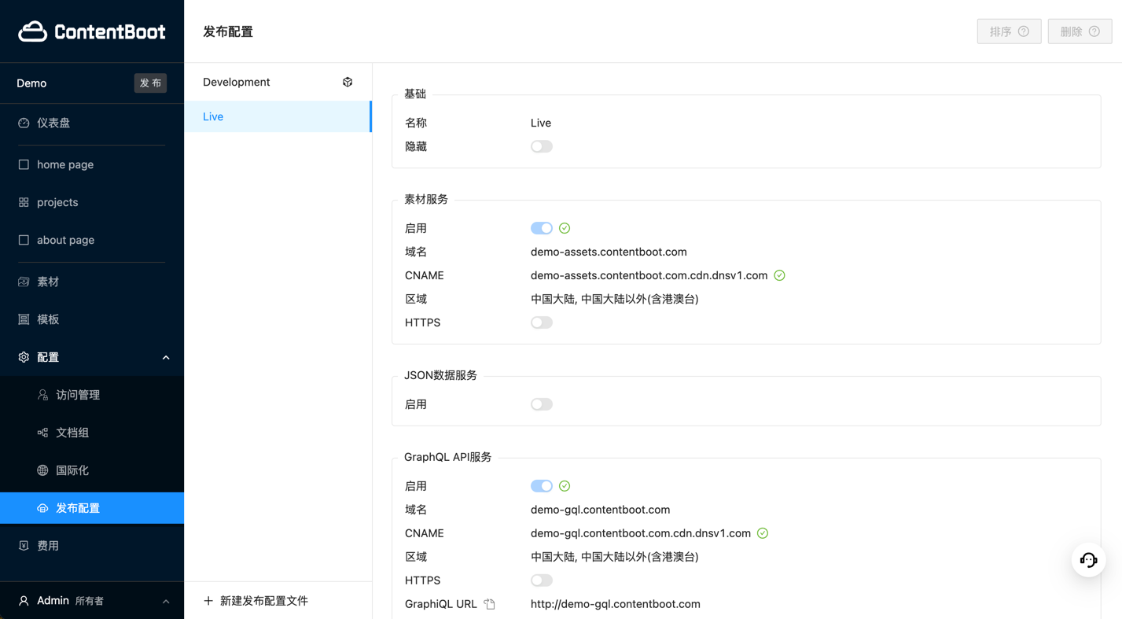The image size is (1122, 619).
Task: Open 访问管理 submenu item
Action: (x=92, y=395)
